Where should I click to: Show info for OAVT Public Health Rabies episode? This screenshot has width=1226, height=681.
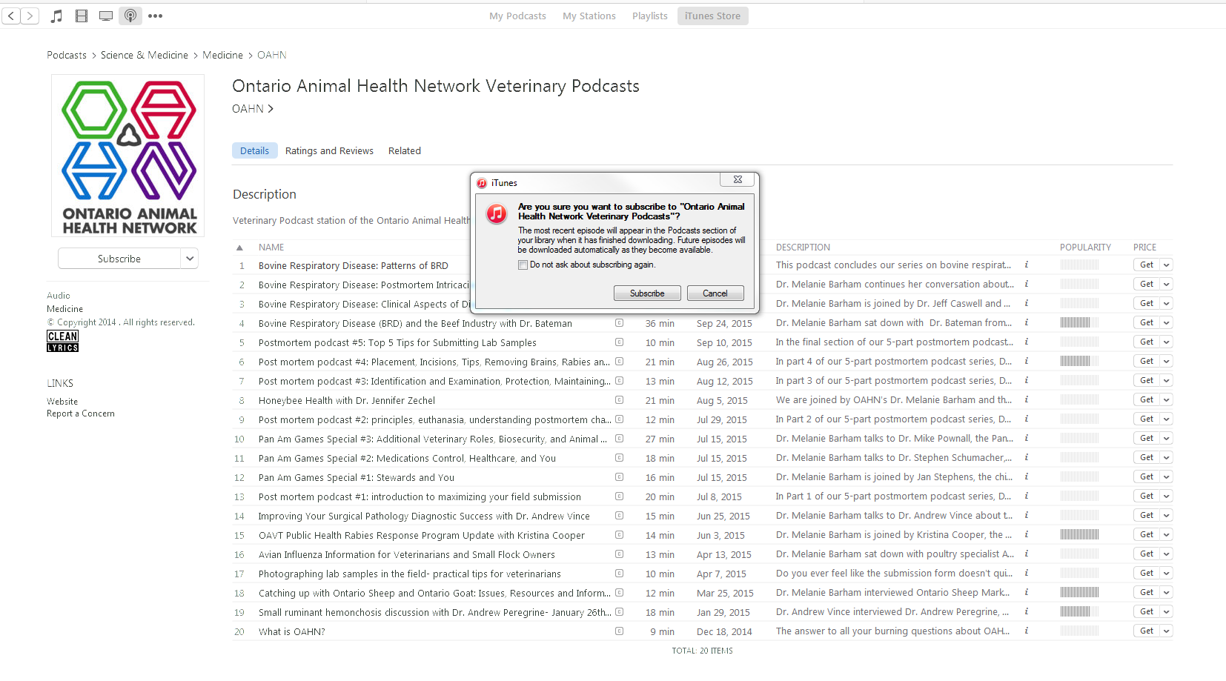coord(1026,534)
